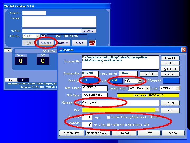Screen dimensions: 190x143
Task: Click the License button
Action: 170,103
